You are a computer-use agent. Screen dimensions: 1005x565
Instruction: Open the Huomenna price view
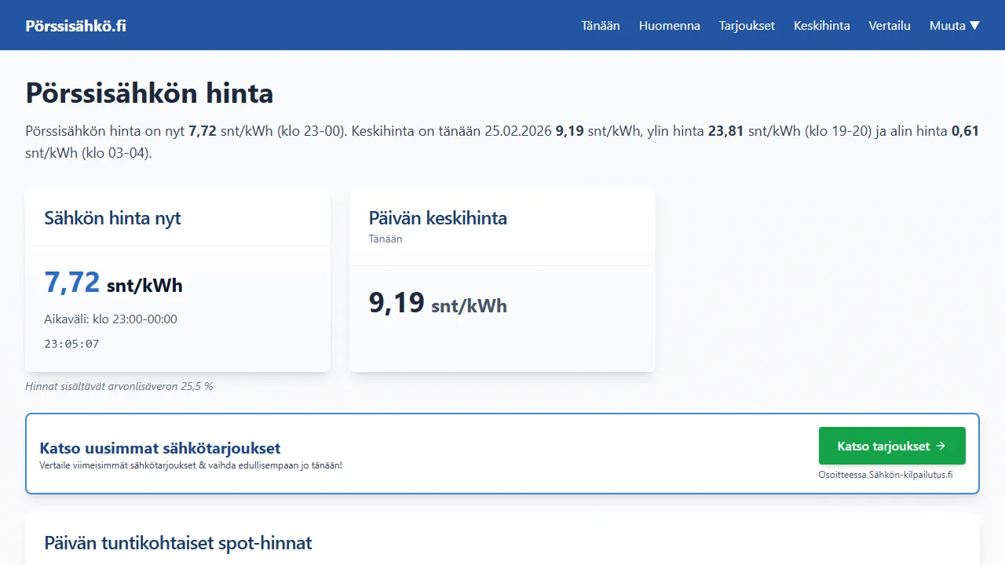669,25
